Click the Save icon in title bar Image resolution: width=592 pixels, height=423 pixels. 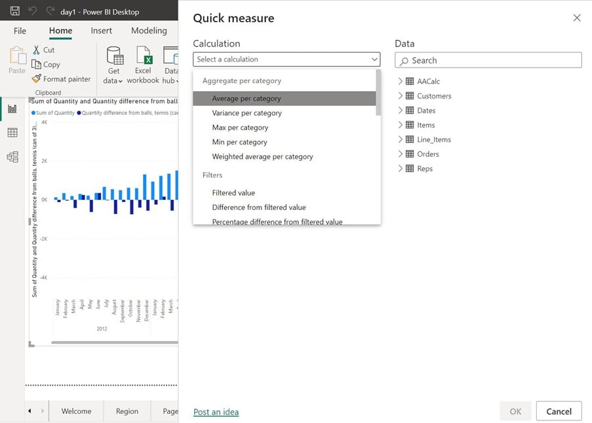pyautogui.click(x=14, y=11)
